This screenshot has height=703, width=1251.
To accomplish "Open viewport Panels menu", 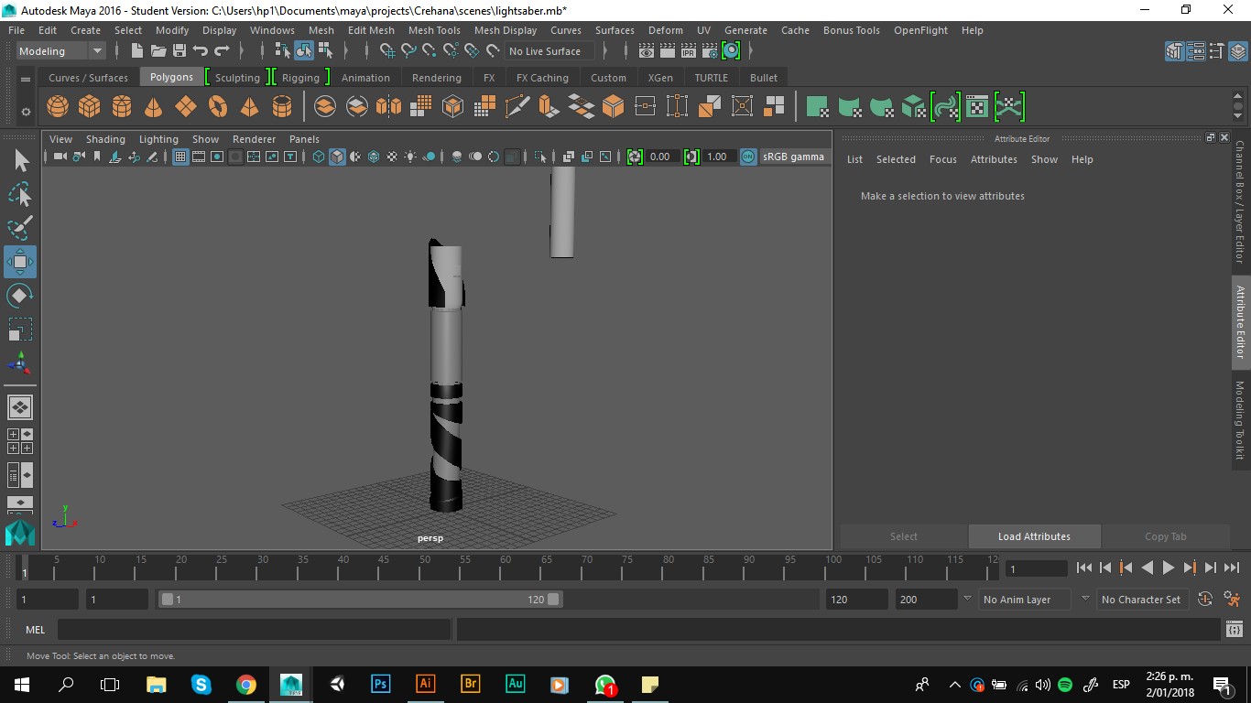I will pos(304,139).
